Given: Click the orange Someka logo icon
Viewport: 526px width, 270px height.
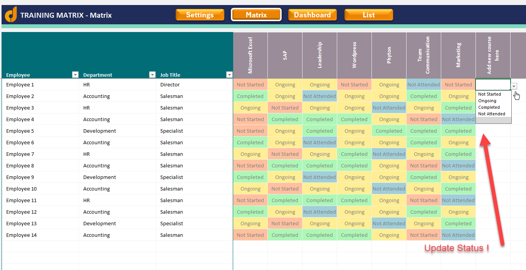Looking at the screenshot, I should [x=11, y=15].
